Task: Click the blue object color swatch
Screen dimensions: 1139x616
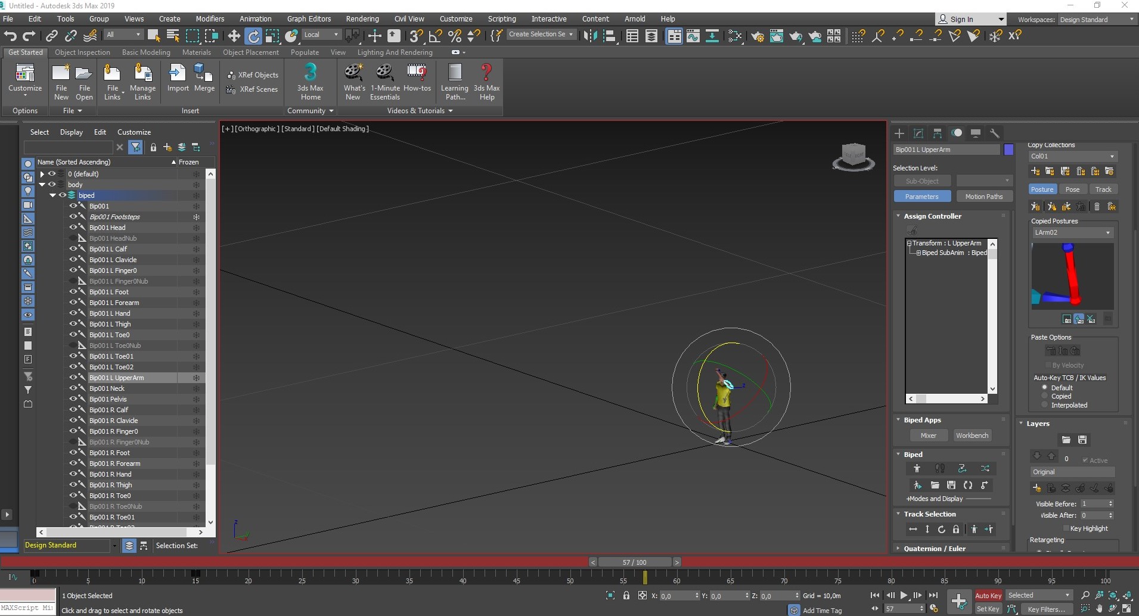Action: point(1008,150)
